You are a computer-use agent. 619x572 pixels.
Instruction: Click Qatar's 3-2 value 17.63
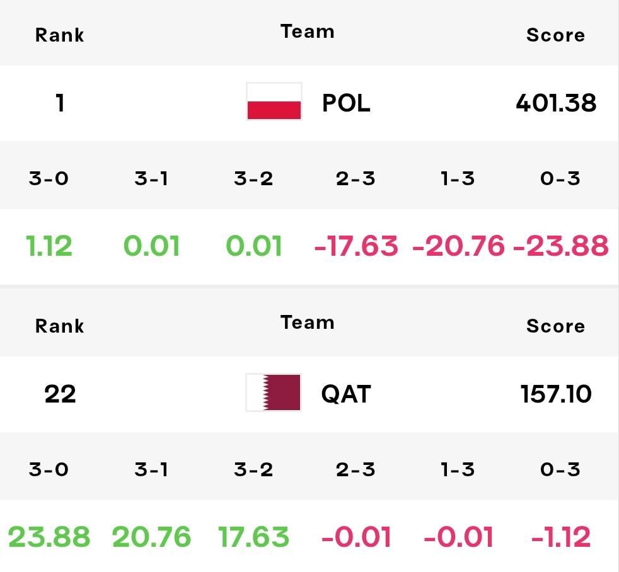click(x=254, y=537)
